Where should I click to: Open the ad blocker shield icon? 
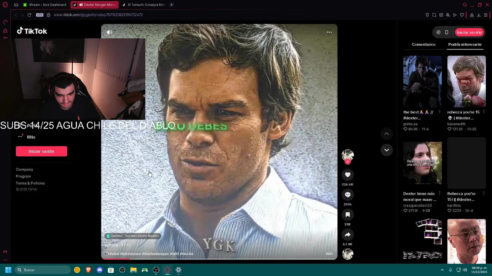tap(441, 15)
